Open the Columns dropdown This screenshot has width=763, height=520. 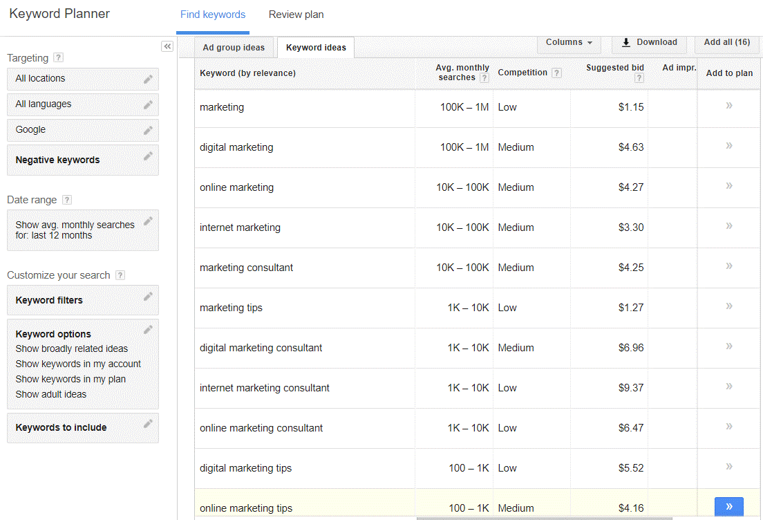569,43
